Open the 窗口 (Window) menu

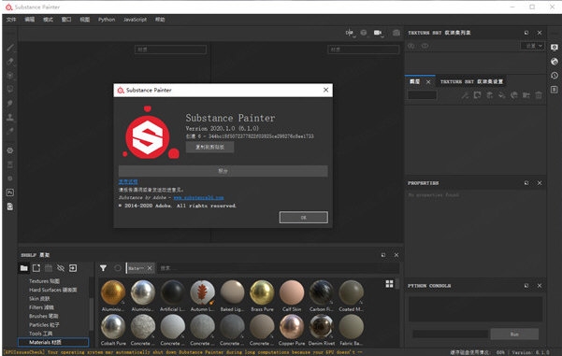tap(66, 20)
